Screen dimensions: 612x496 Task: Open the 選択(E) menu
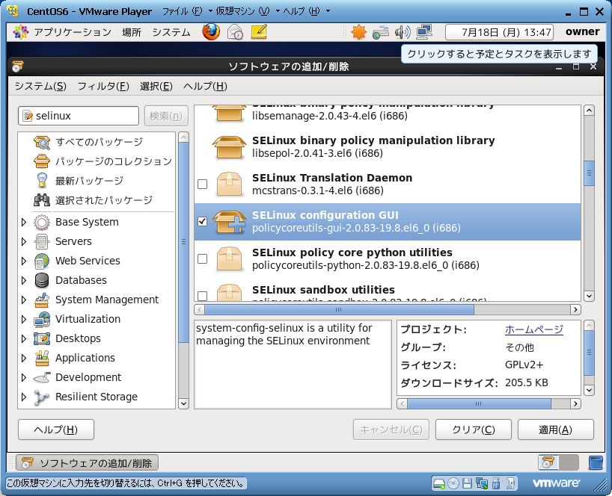156,86
